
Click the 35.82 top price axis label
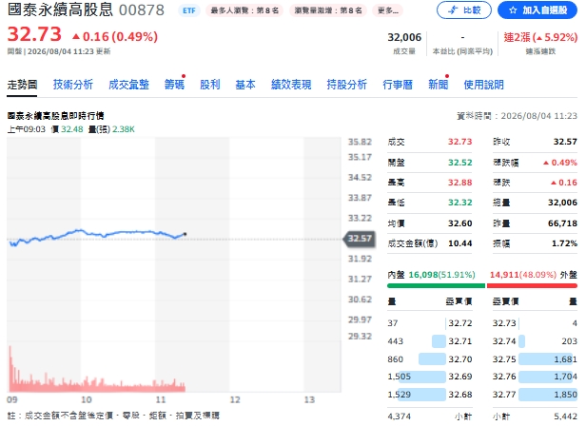click(x=360, y=142)
